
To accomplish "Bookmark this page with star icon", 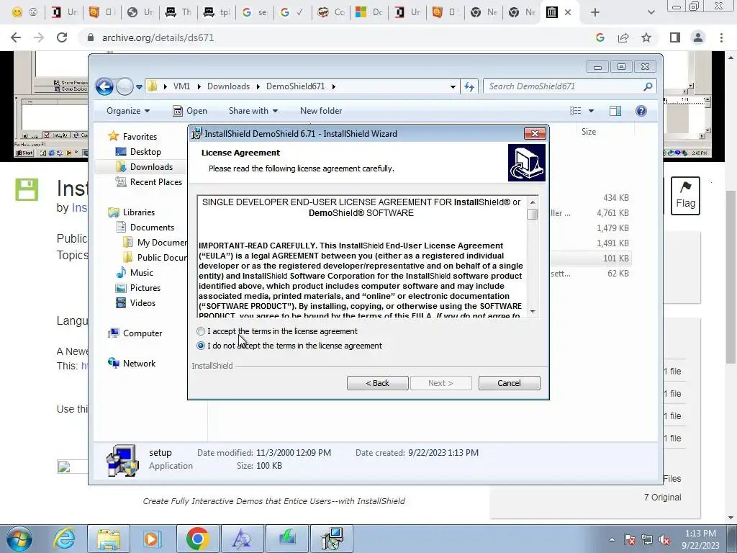I will click(x=646, y=37).
